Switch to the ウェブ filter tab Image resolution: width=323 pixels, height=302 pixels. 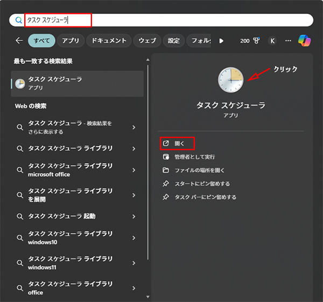pos(147,40)
